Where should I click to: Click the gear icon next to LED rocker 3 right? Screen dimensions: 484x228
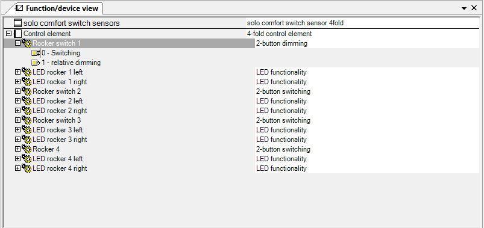point(27,140)
